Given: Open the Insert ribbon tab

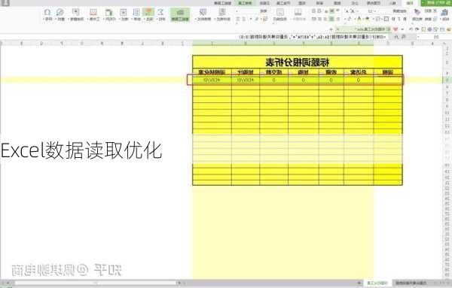Looking at the screenshot, I should pyautogui.click(x=393, y=3).
